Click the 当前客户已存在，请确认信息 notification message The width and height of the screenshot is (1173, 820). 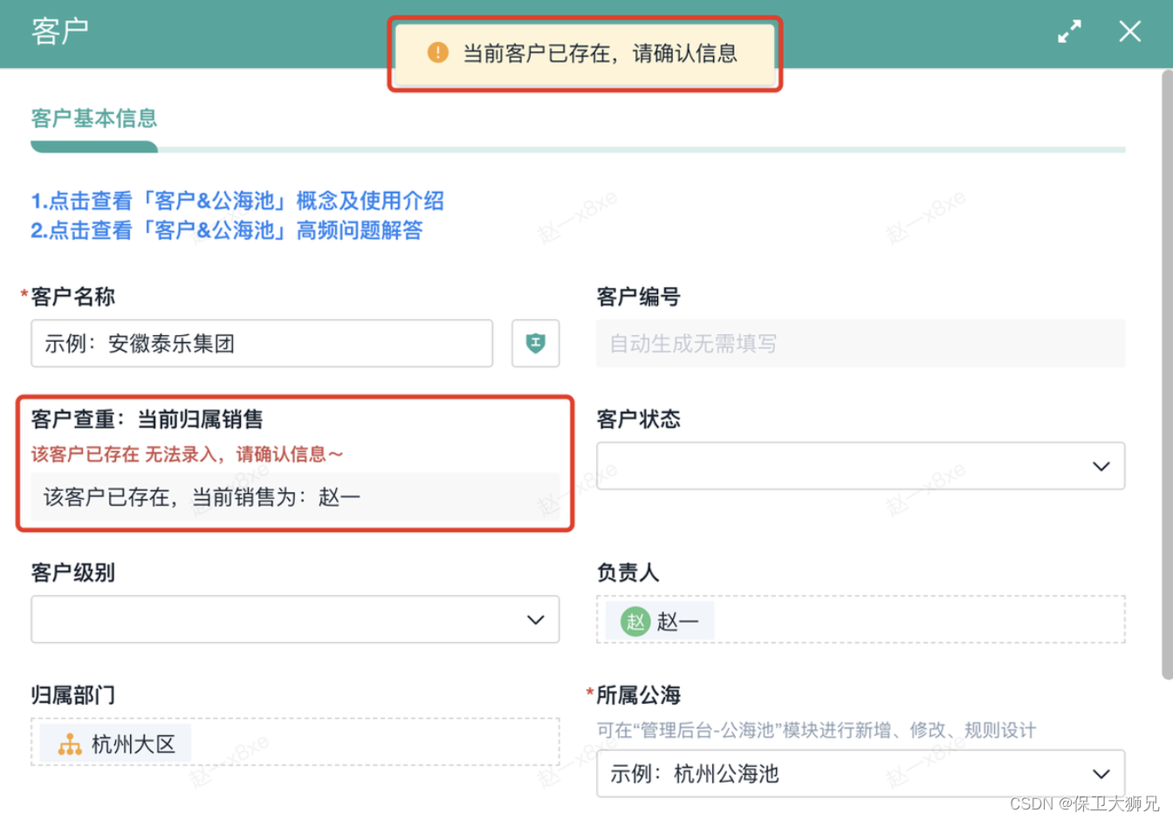coord(585,53)
